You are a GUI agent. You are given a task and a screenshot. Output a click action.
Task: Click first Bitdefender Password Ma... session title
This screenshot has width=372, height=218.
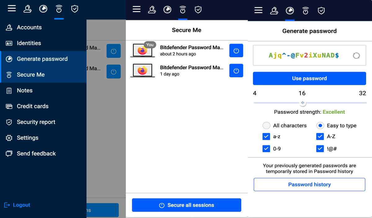click(192, 47)
